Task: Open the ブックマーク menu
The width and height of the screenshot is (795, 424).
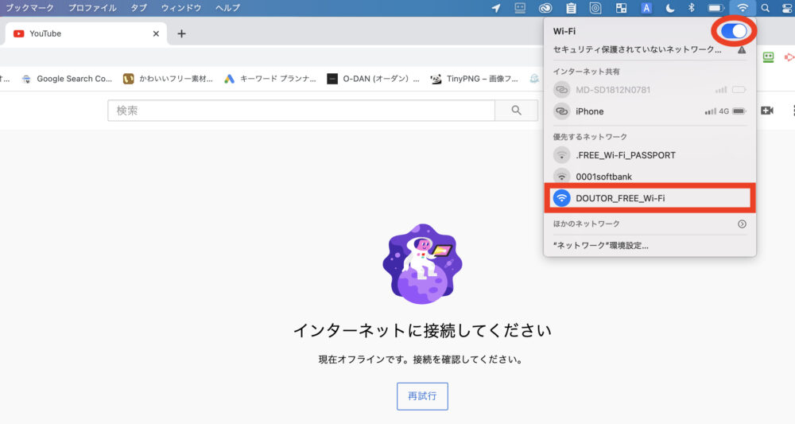Action: tap(29, 8)
